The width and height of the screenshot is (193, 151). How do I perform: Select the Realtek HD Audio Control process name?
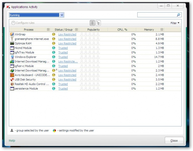pos(32,84)
